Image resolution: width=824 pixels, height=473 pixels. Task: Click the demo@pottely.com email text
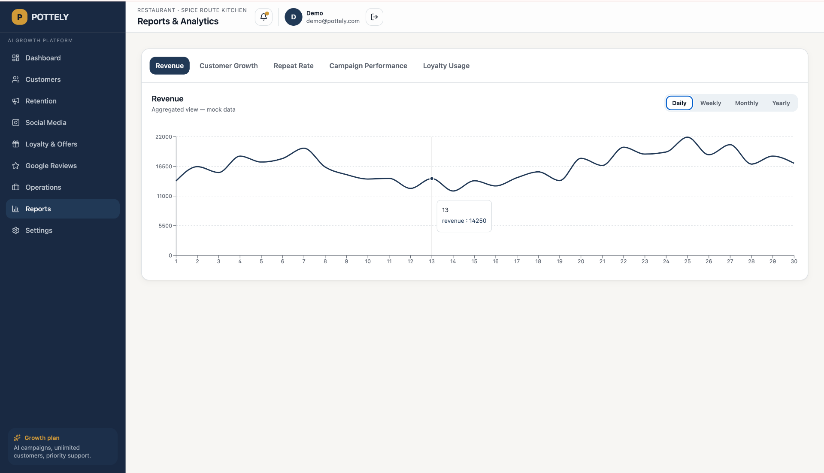point(333,21)
